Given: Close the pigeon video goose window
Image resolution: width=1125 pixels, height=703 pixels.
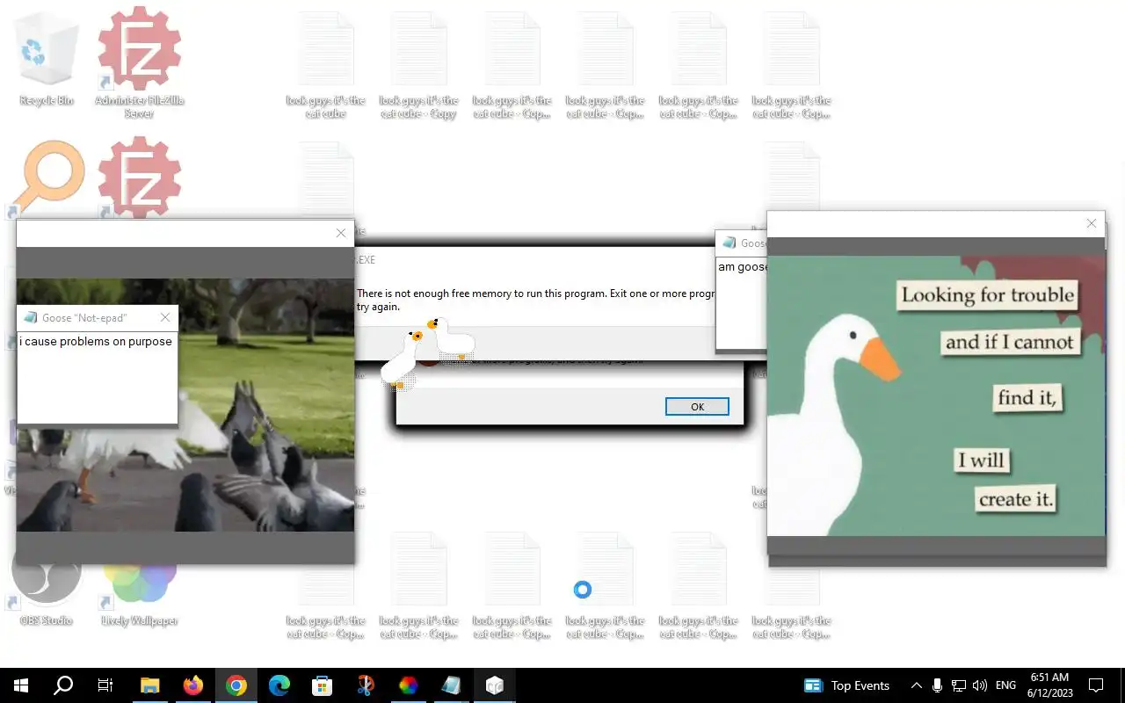Looking at the screenshot, I should click(x=341, y=233).
